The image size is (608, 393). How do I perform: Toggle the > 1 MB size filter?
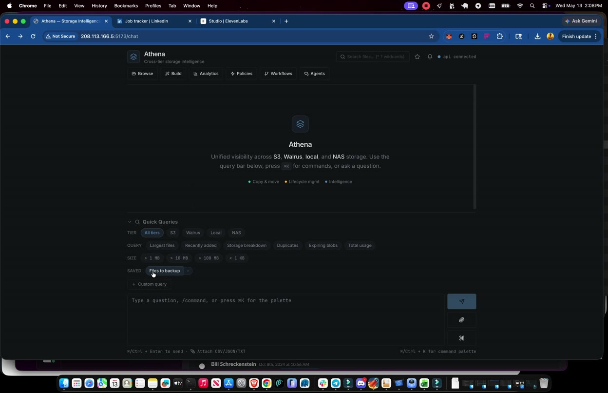point(152,258)
